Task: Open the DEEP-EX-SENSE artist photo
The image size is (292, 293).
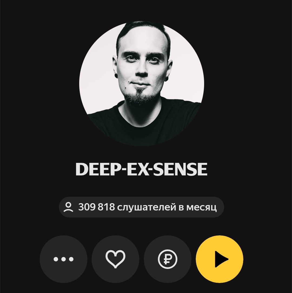Action: pos(142,84)
